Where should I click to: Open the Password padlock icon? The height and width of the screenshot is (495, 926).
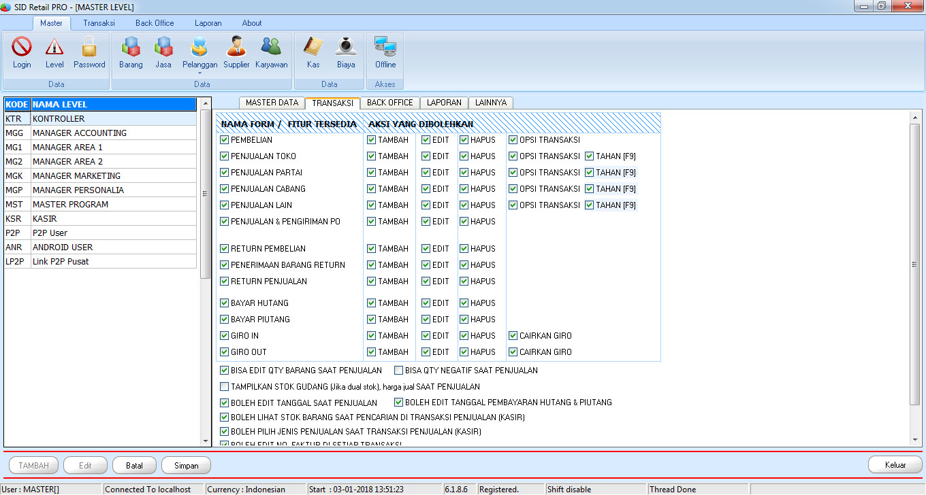(x=89, y=53)
